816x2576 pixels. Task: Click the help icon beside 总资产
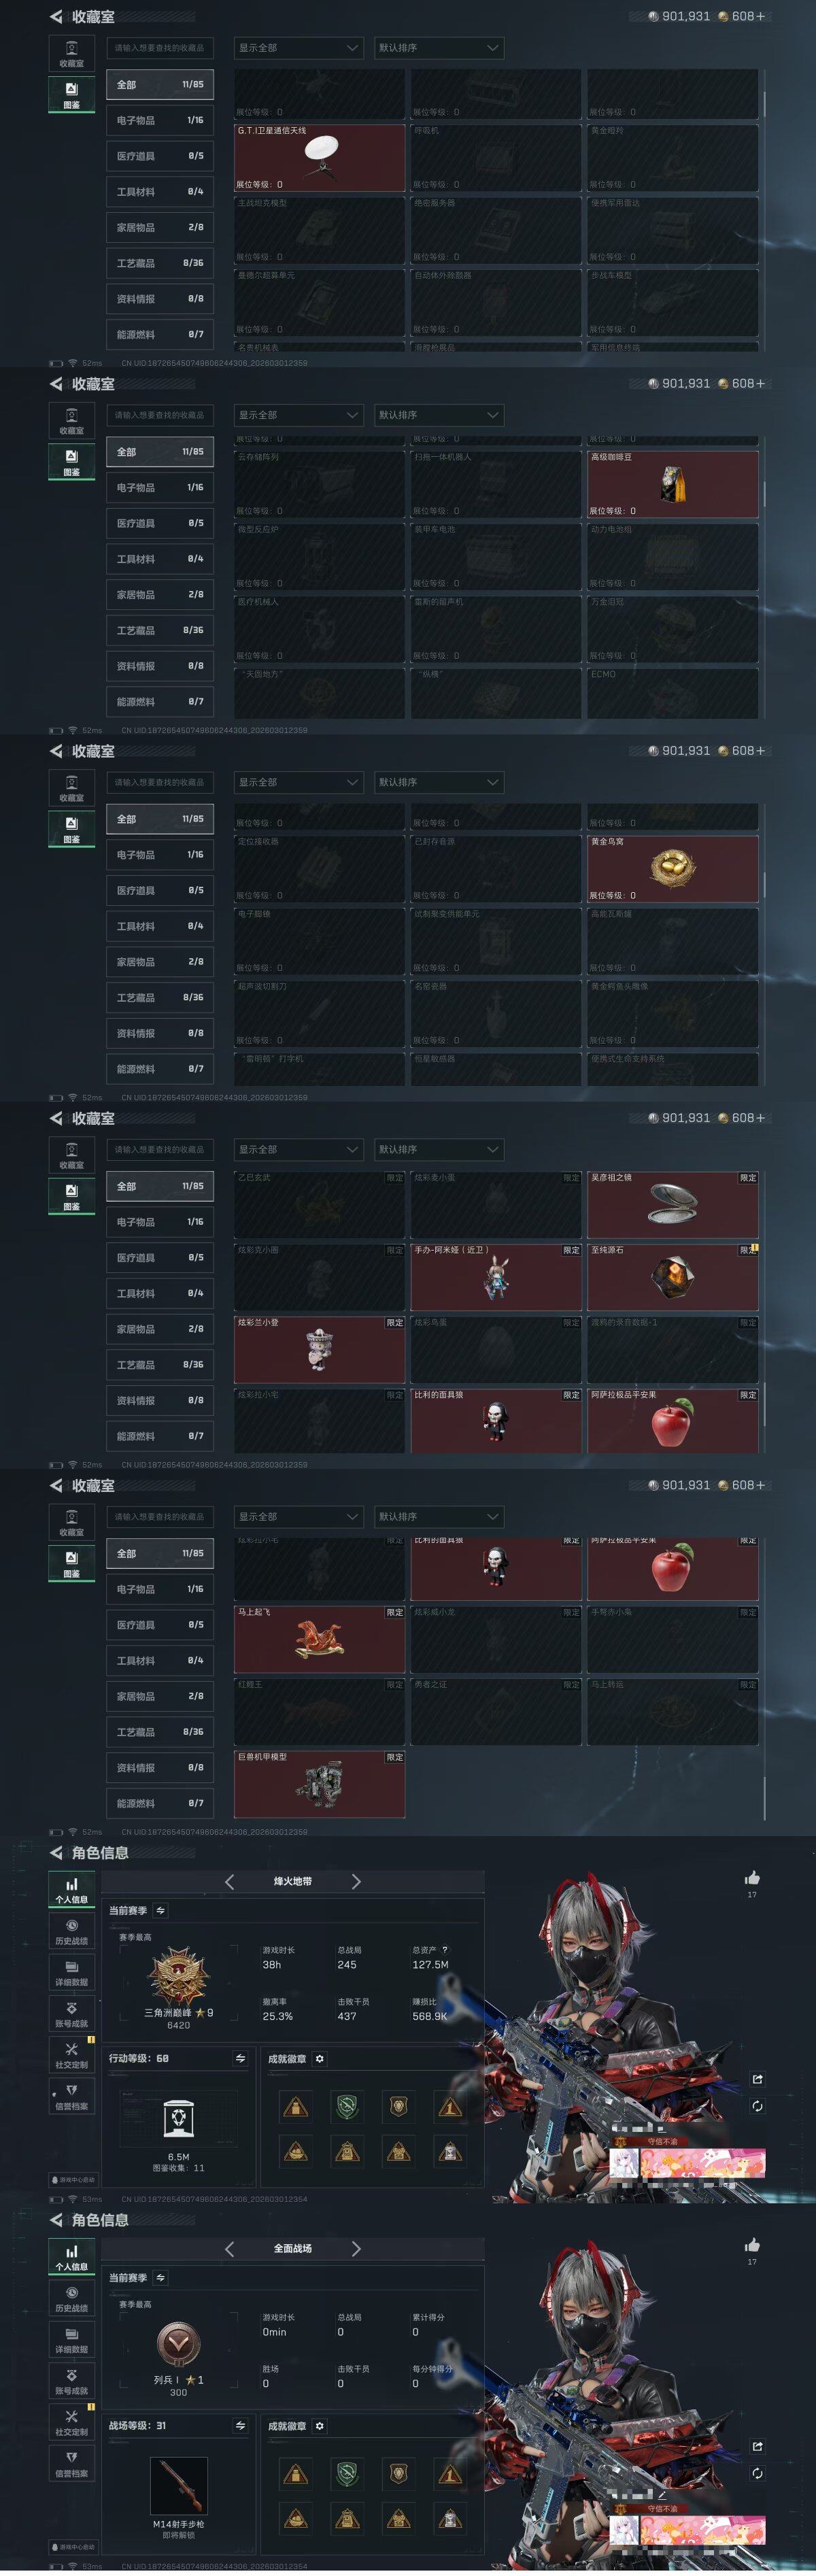pos(445,1950)
